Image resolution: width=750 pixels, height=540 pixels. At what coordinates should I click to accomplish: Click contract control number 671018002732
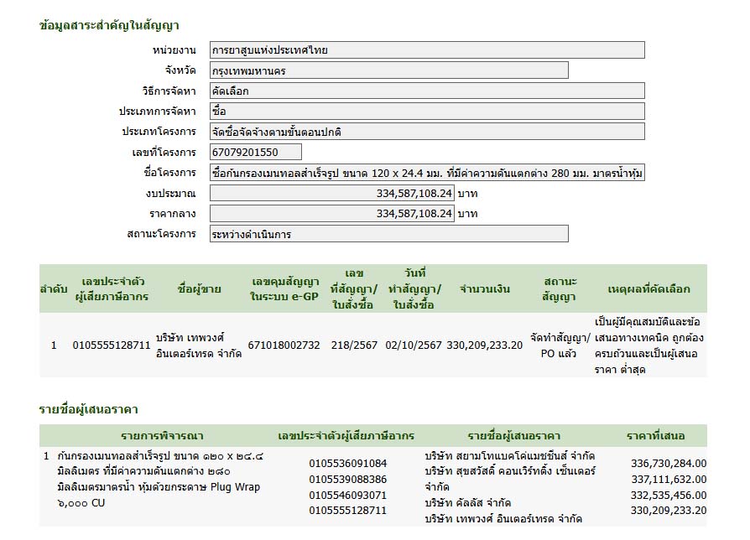click(284, 345)
